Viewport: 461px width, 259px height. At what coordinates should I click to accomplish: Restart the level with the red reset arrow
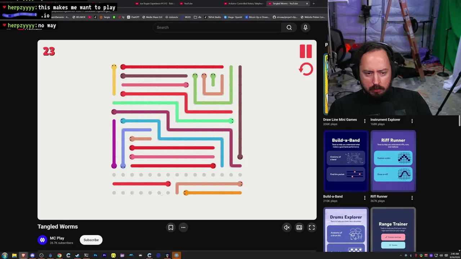306,69
